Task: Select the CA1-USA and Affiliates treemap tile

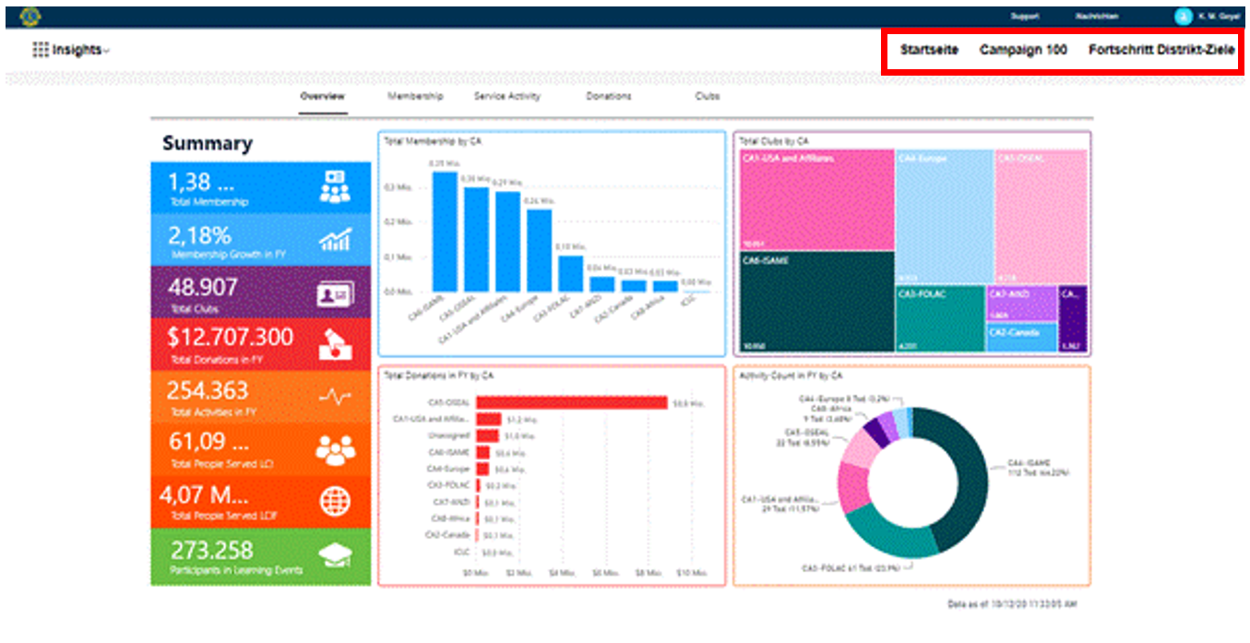Action: pyautogui.click(x=815, y=200)
